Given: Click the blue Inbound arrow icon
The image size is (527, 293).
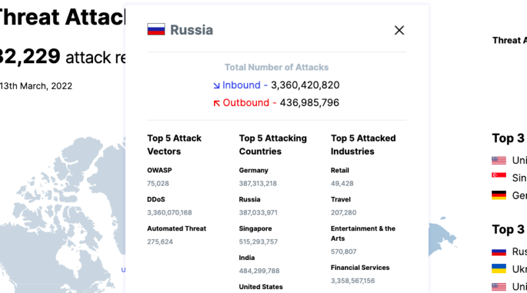Looking at the screenshot, I should tap(217, 86).
